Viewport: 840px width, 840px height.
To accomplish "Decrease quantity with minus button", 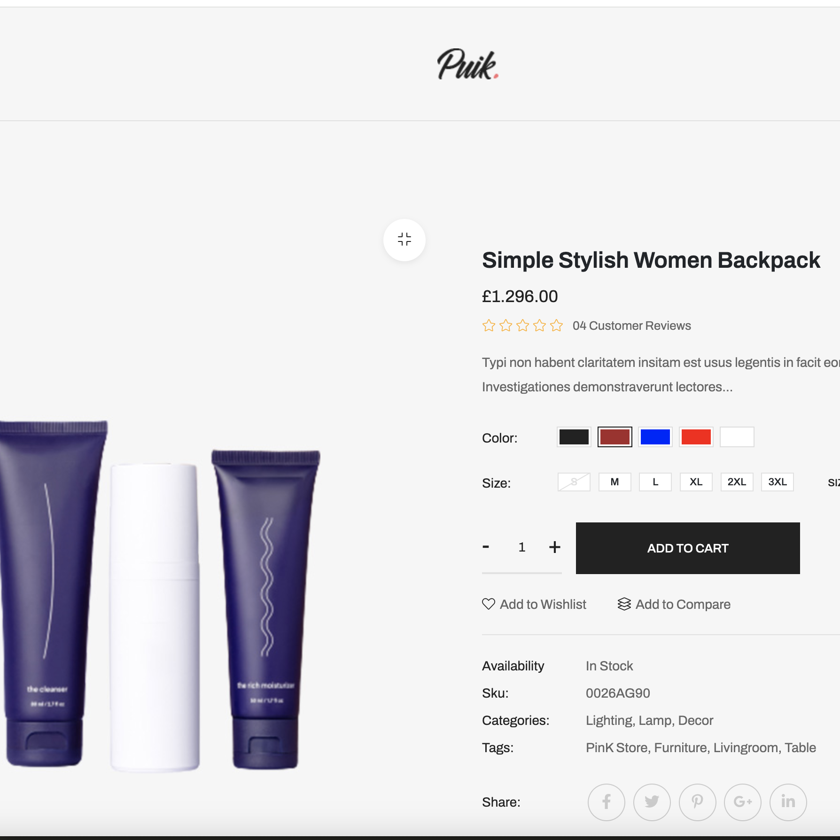I will pyautogui.click(x=486, y=547).
